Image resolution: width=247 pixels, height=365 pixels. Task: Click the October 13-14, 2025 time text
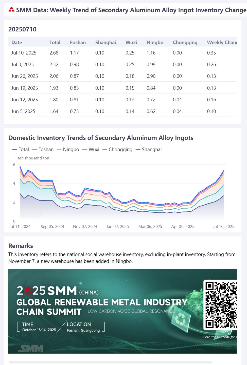pyautogui.click(x=39, y=330)
